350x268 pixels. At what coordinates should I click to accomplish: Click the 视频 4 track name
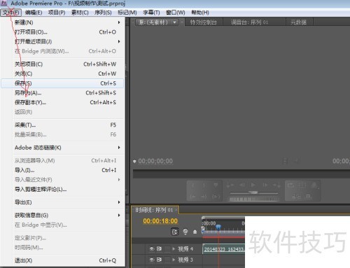(185, 249)
